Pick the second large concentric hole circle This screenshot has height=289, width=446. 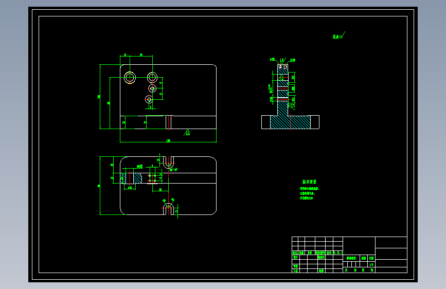152,77
